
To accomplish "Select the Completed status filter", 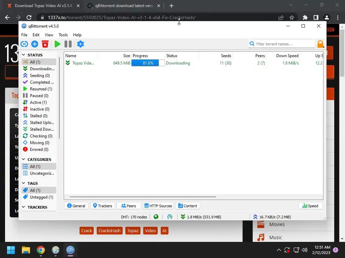I will pos(39,82).
